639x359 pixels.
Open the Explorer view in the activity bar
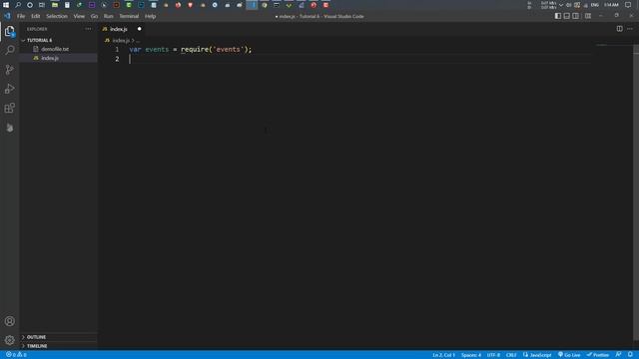coord(9,31)
